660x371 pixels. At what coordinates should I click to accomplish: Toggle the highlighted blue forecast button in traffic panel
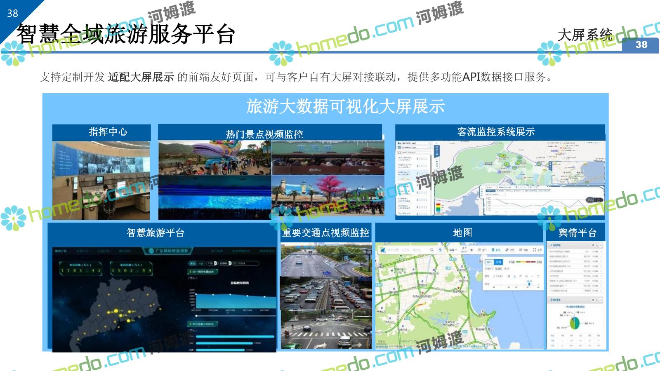[x=498, y=262]
